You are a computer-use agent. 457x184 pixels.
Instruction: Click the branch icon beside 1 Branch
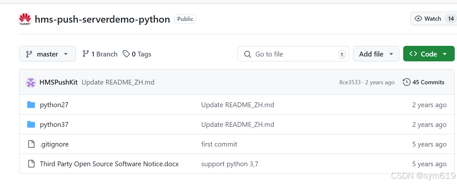pos(86,54)
